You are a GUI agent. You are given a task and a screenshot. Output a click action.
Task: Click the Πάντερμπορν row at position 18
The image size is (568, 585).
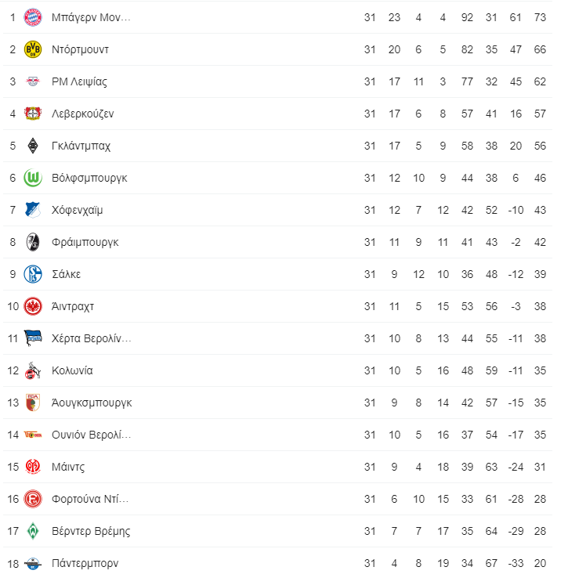pos(85,563)
